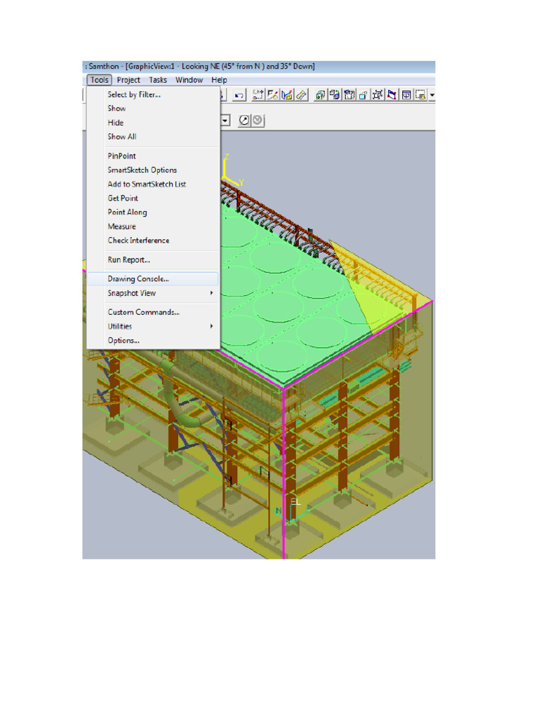Click the fit-to-box view icon
The width and height of the screenshot is (539, 718).
378,95
